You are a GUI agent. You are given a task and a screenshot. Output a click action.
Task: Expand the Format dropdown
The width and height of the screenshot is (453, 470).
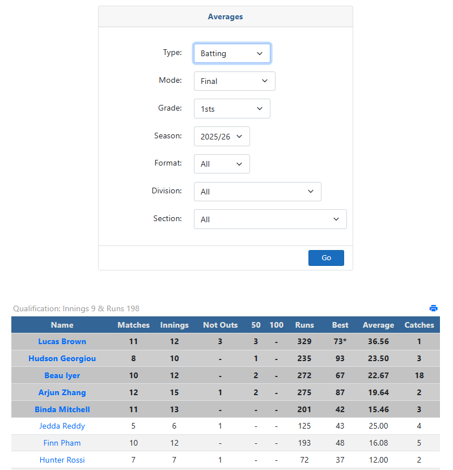coord(222,164)
